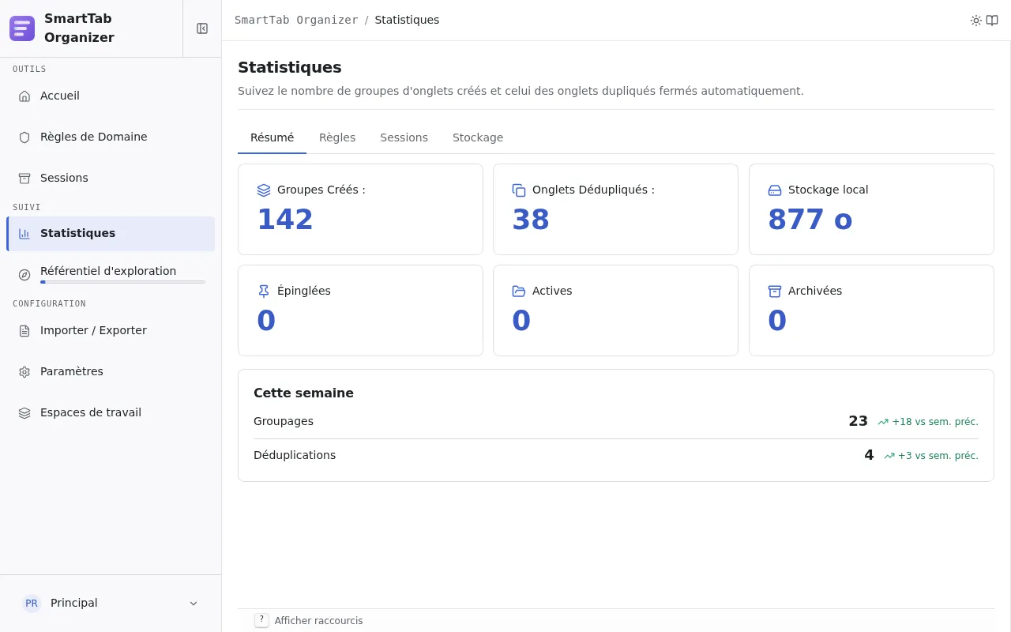The width and height of the screenshot is (1011, 632).
Task: Click the CONFIGURATION section label
Action: coord(49,304)
